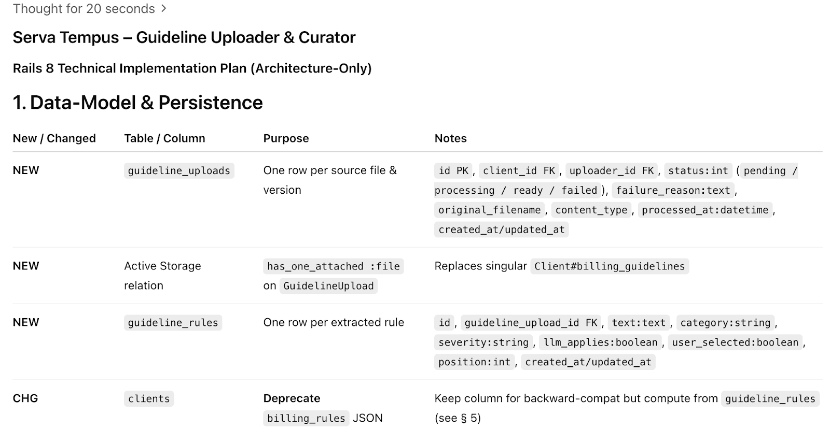This screenshot has width=830, height=430.
Task: Click the 'Client#billing_guidelines' code snippet
Action: coord(610,266)
